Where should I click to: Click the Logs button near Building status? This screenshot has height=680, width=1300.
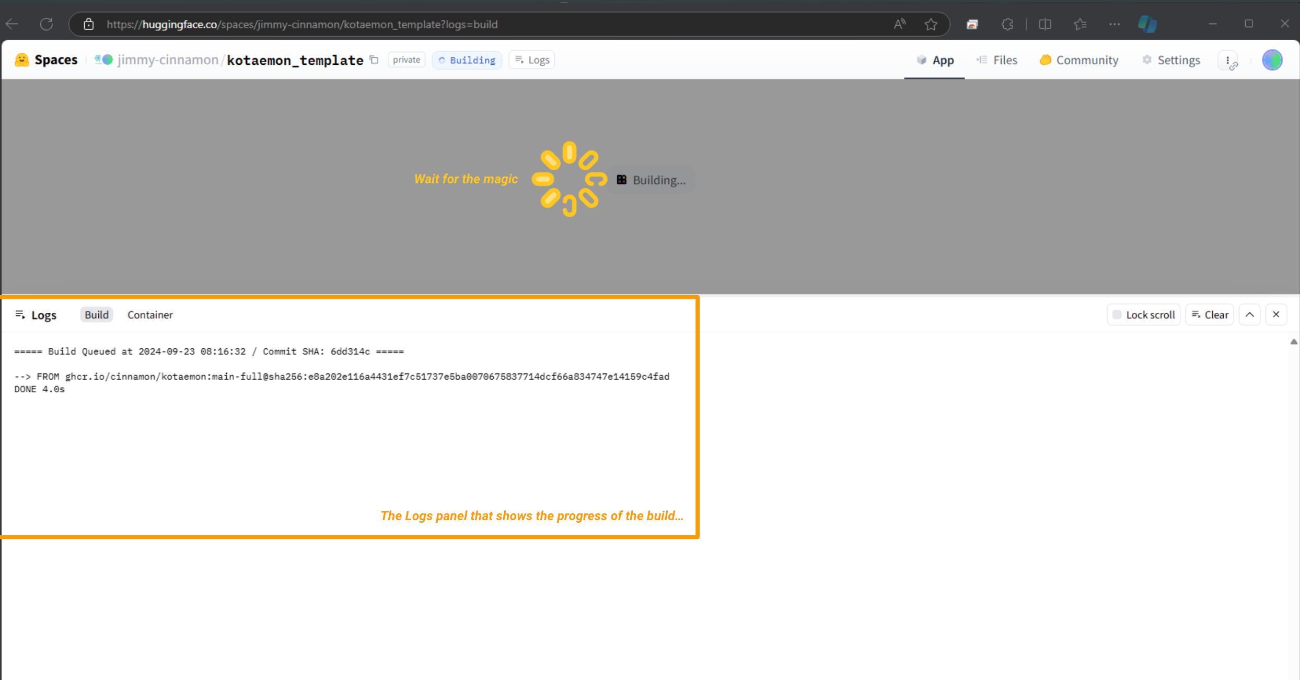coord(532,60)
